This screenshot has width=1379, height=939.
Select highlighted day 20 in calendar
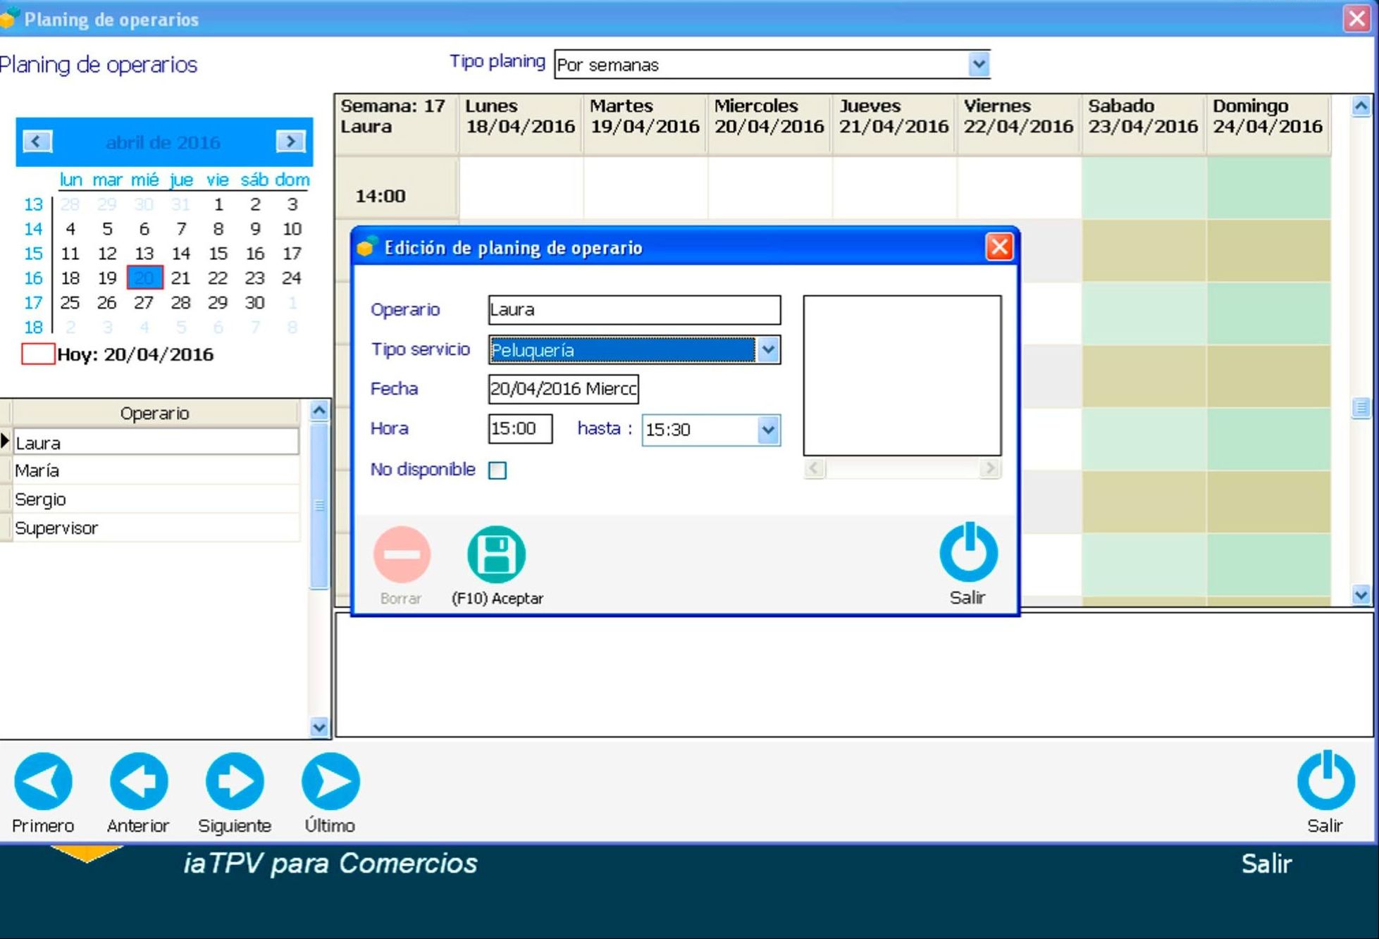tap(144, 278)
